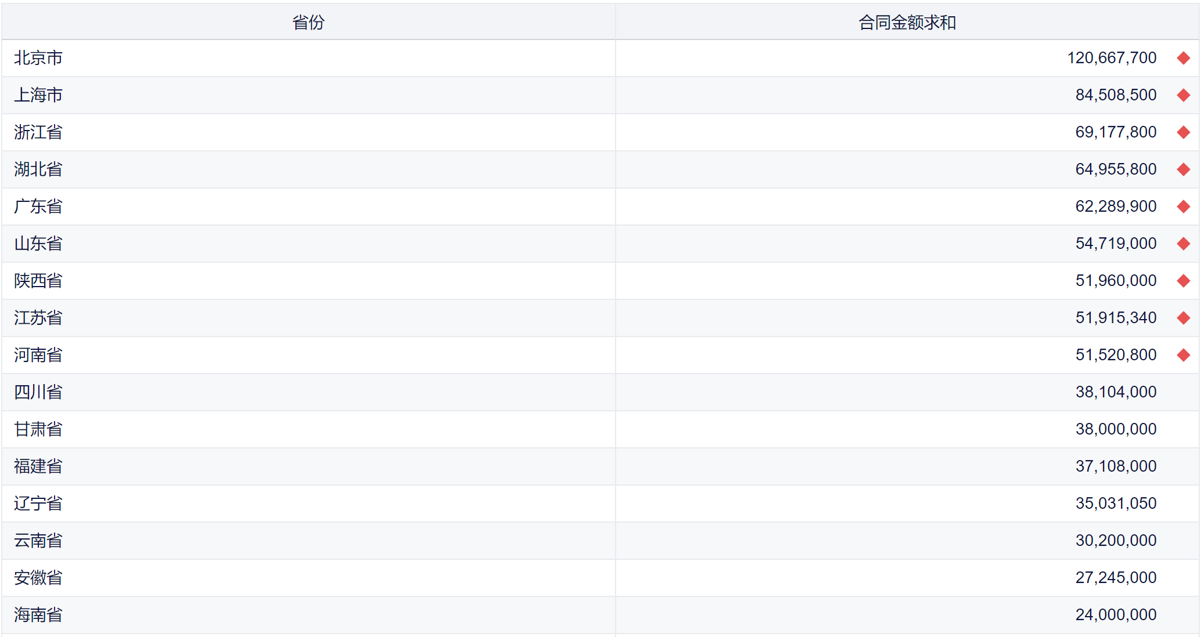Viewport: 1201px width, 637px height.
Task: Click the 省份 column header
Action: (308, 22)
